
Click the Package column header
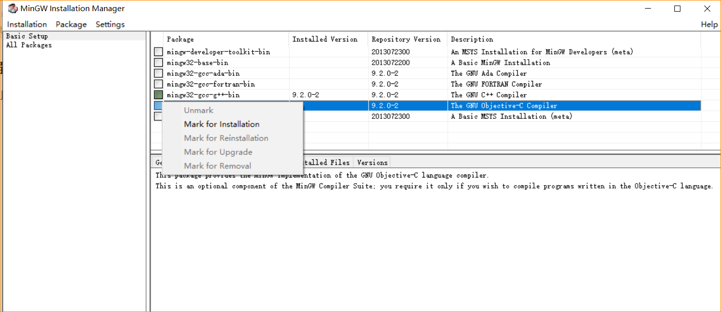click(227, 39)
